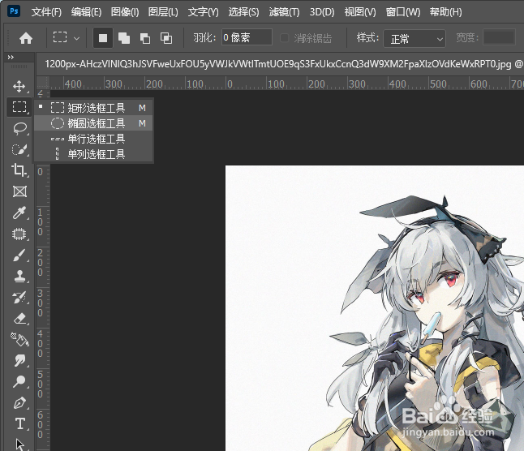Click the vertical ruler on left
524x451 pixels.
click(x=43, y=271)
